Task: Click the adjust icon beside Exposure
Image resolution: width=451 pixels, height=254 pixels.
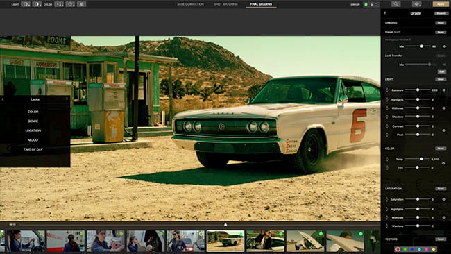Action: (x=387, y=90)
